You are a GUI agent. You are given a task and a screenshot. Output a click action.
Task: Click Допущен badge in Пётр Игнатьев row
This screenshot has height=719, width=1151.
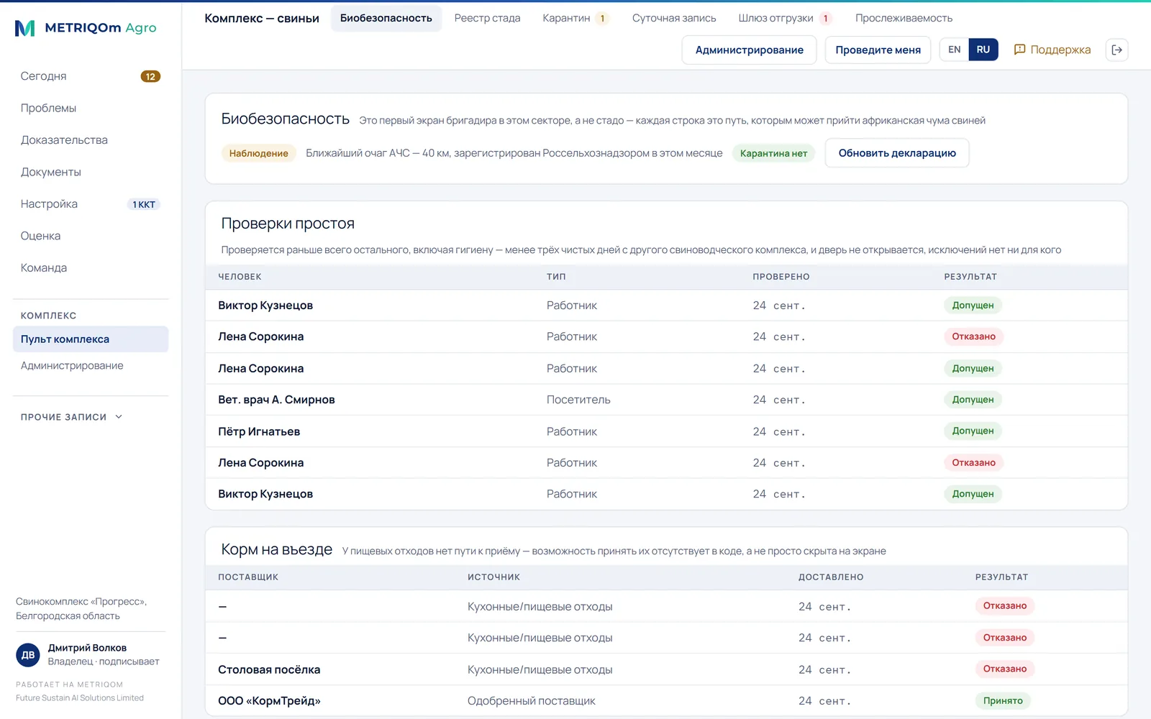pyautogui.click(x=973, y=431)
